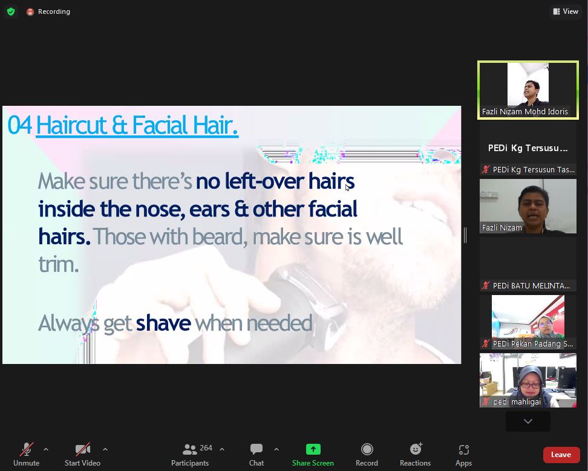Select the pedi mahligai video thumbnail
The image size is (588, 471).
tap(528, 380)
